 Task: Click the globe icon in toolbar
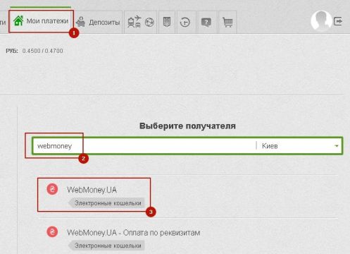tap(149, 23)
